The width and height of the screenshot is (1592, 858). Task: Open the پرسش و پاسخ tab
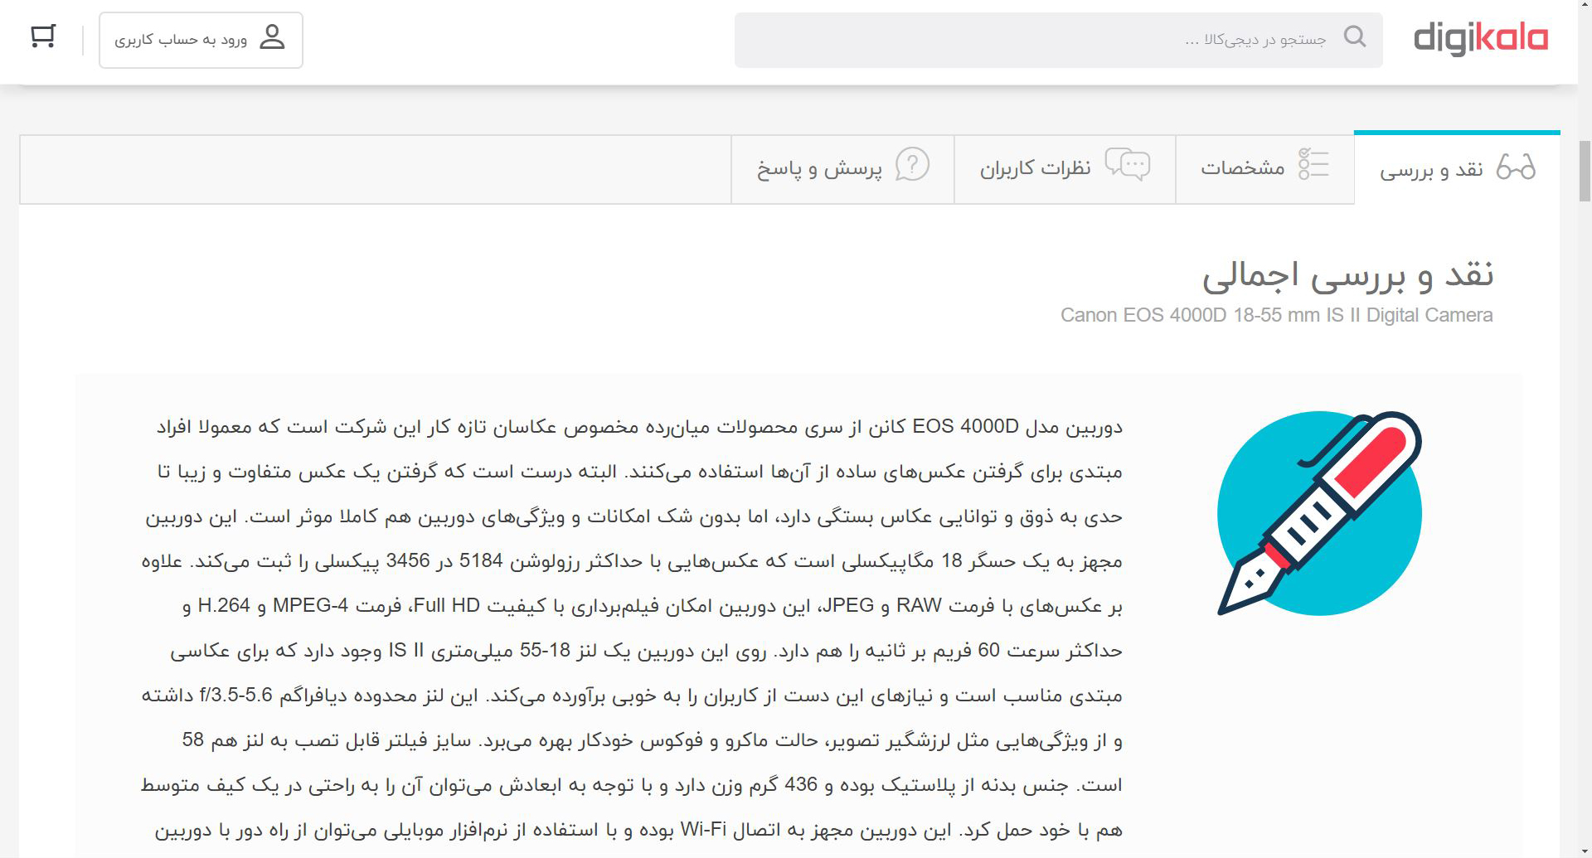[842, 169]
